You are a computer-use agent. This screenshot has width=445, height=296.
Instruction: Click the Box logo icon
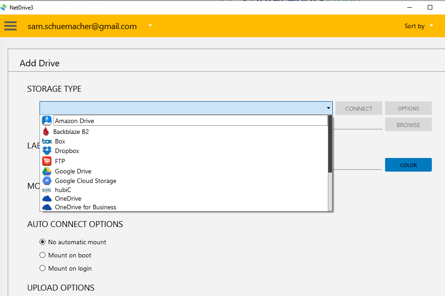pos(47,141)
